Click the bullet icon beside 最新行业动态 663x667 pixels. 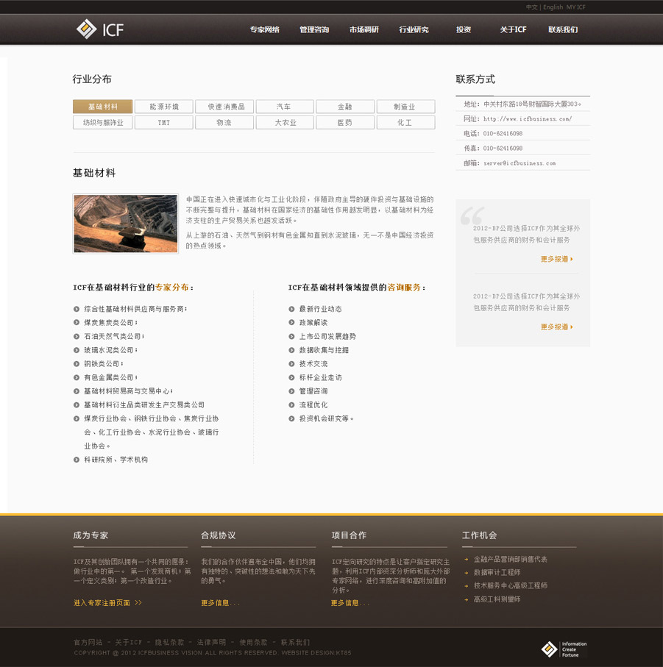click(x=292, y=310)
